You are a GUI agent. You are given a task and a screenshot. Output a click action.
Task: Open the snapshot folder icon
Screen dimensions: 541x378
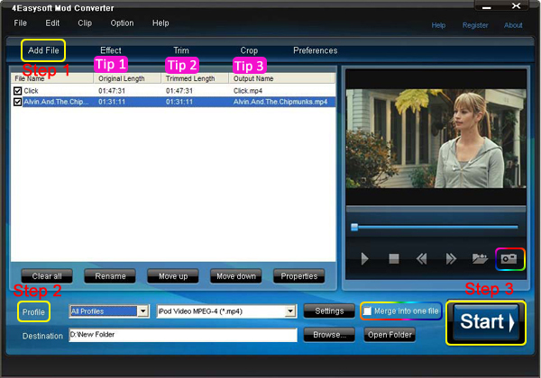(480, 258)
